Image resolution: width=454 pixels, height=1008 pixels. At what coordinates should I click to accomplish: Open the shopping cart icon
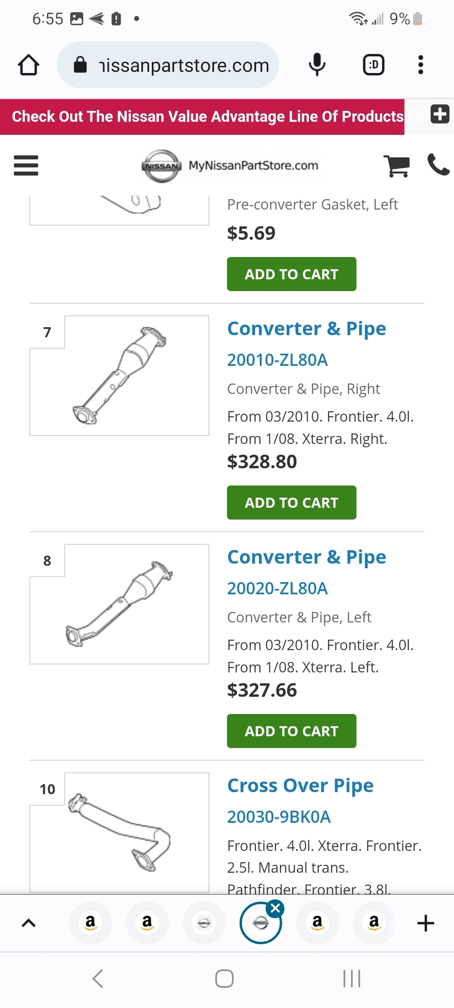click(396, 166)
